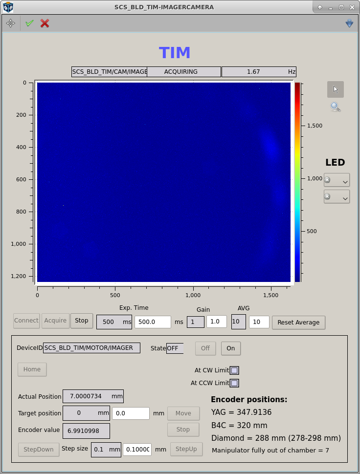Image resolution: width=360 pixels, height=474 pixels.
Task: Click the red X decline icon
Action: 45,23
